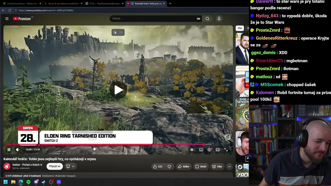This screenshot has height=186, width=331.
Task: Toggle subtitles with the captions button
Action: pos(201,150)
